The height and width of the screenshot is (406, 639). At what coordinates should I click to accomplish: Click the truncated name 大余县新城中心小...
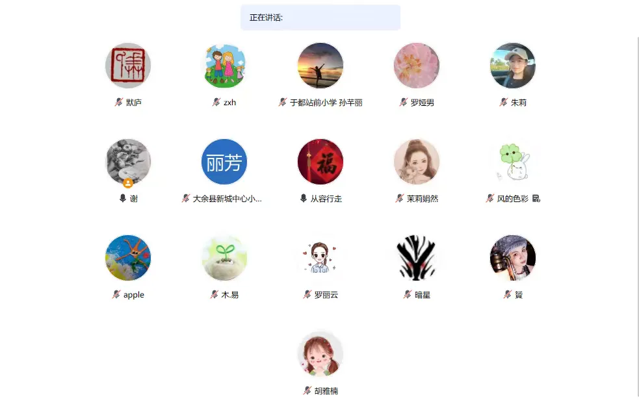coord(227,199)
